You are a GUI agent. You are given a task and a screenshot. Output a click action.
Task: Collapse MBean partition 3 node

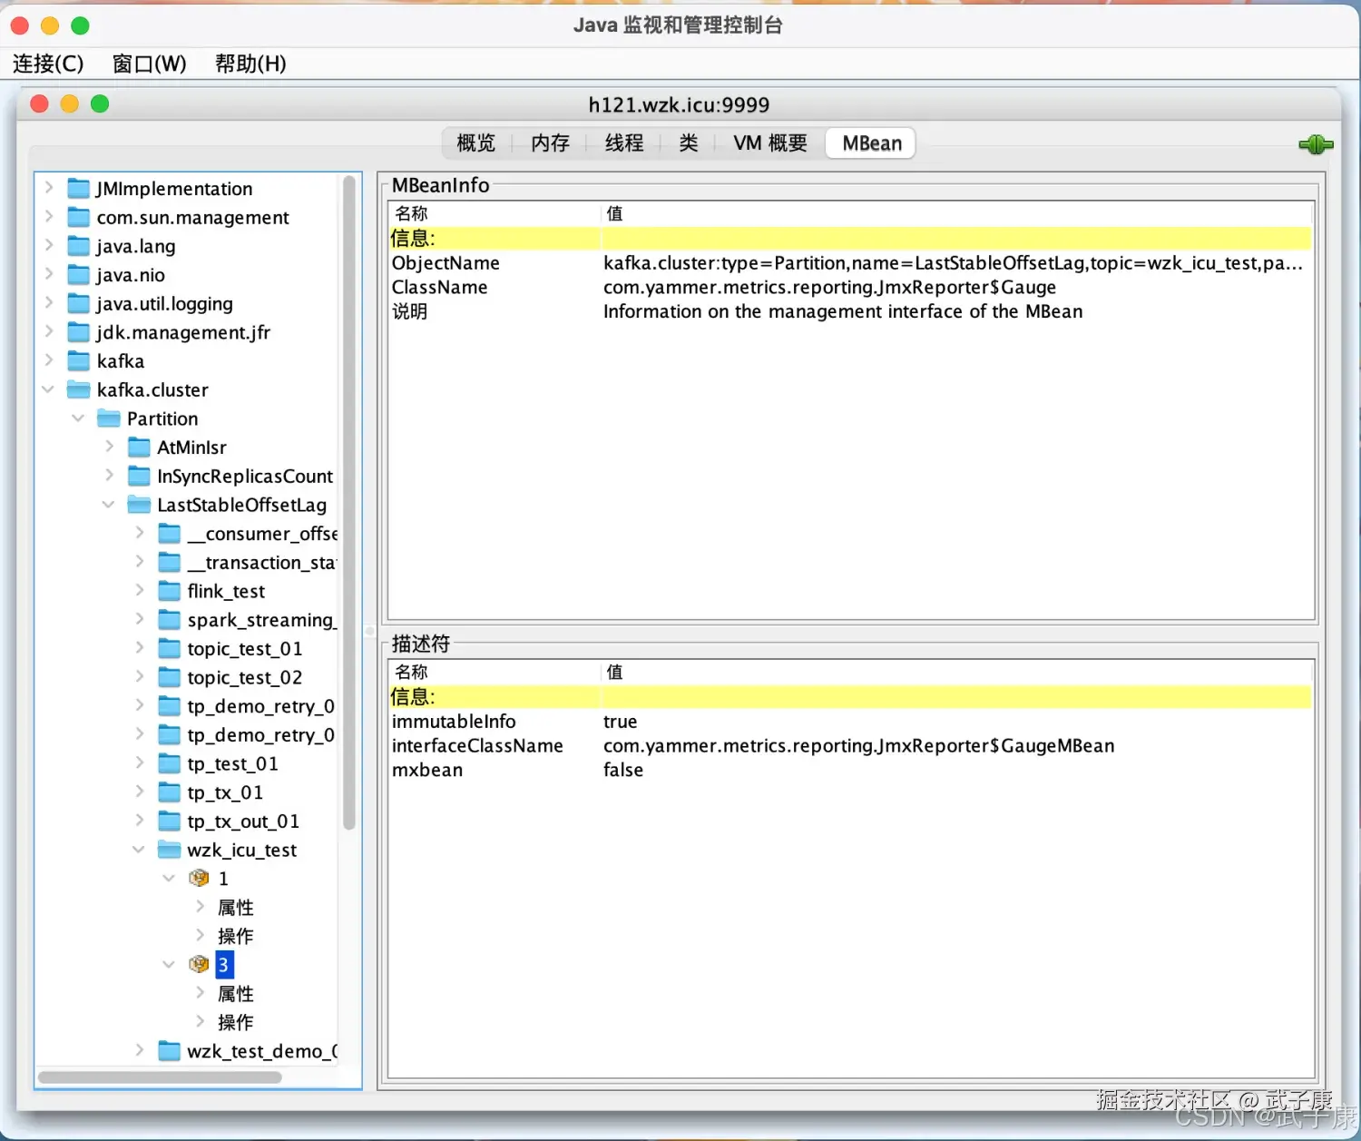click(169, 965)
